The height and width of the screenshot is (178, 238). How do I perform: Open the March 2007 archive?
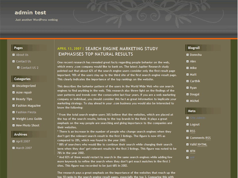click(23, 148)
